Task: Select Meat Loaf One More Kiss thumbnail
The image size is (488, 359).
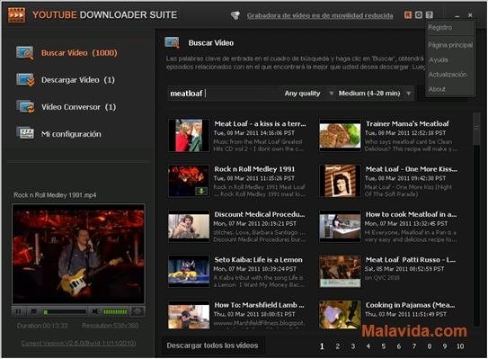Action: click(x=340, y=181)
